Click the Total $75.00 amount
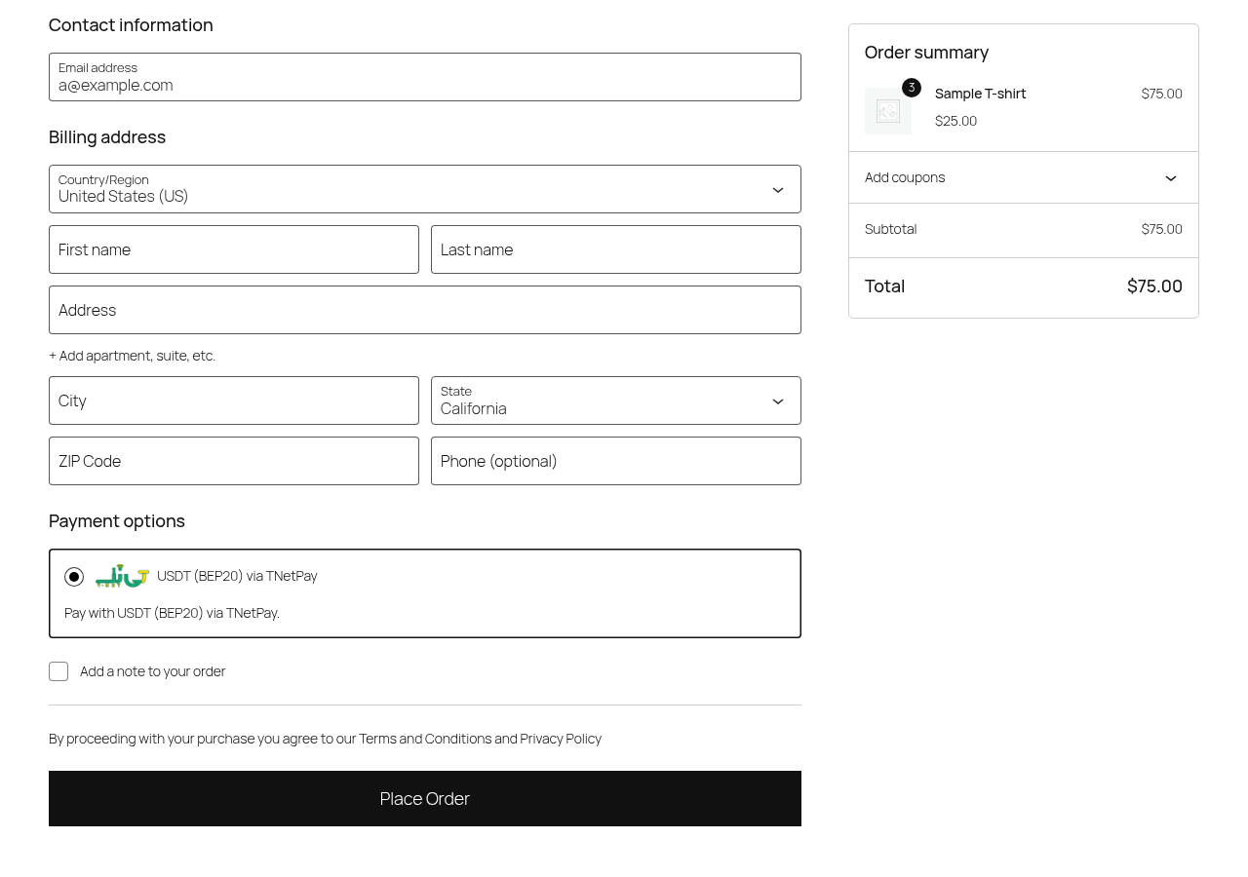 coord(1154,286)
